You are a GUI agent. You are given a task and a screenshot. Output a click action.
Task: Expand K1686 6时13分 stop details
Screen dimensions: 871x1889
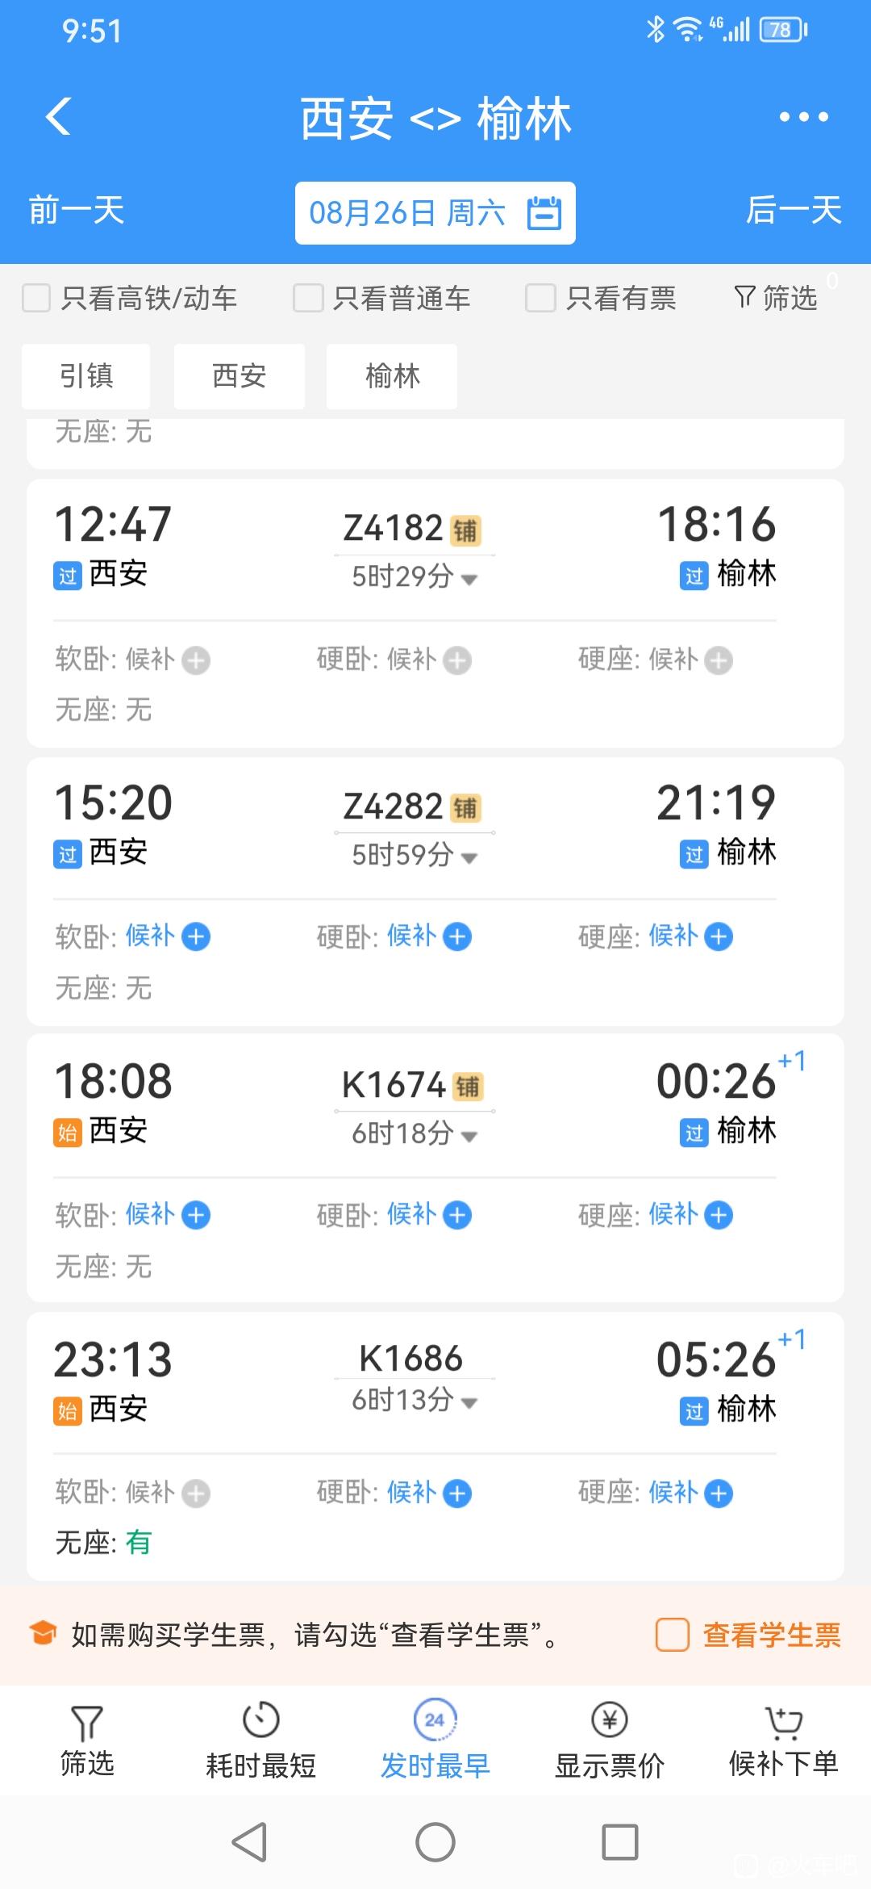click(x=415, y=1400)
